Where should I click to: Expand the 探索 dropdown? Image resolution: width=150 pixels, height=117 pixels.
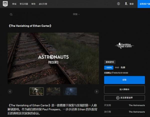[76, 14]
